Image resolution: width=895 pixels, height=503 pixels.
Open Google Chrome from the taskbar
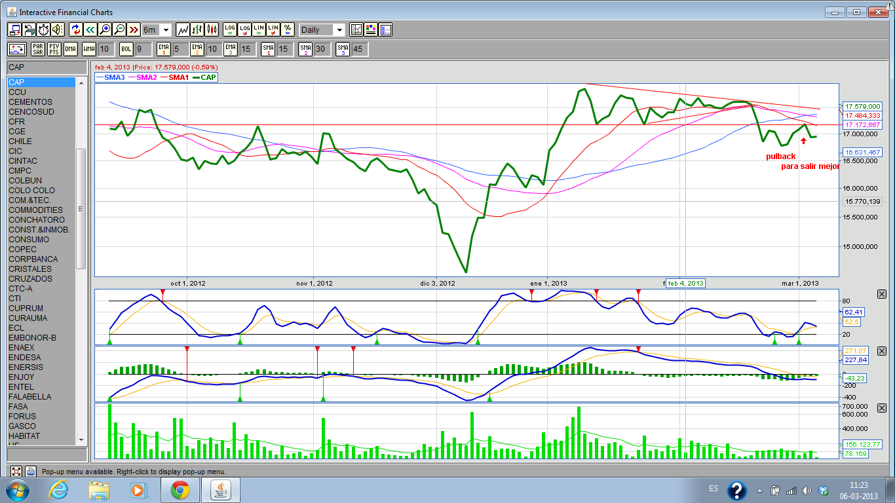[180, 490]
